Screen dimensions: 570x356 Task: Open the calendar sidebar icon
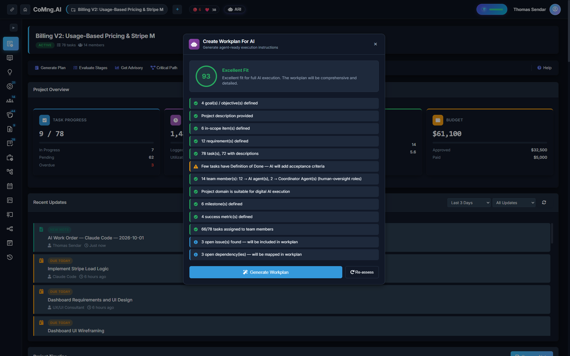pos(10,186)
